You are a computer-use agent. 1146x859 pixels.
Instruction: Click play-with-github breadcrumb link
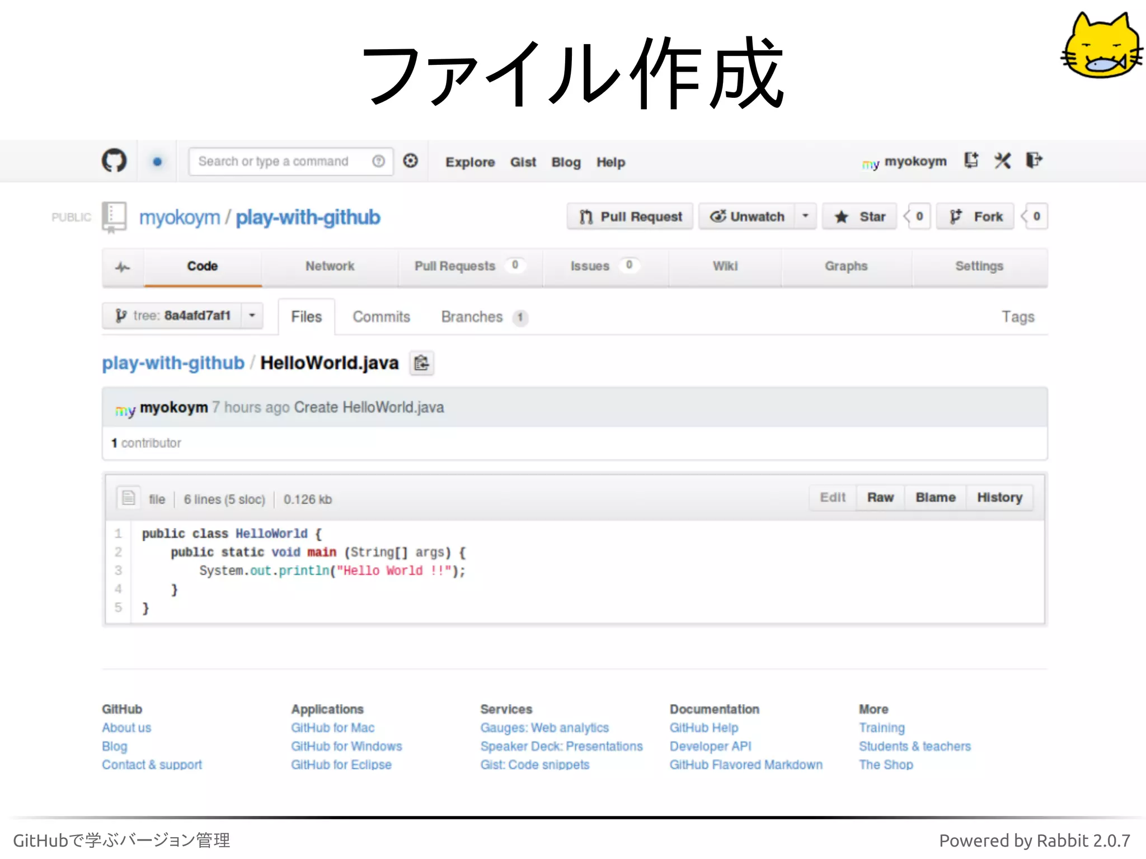[x=173, y=364]
